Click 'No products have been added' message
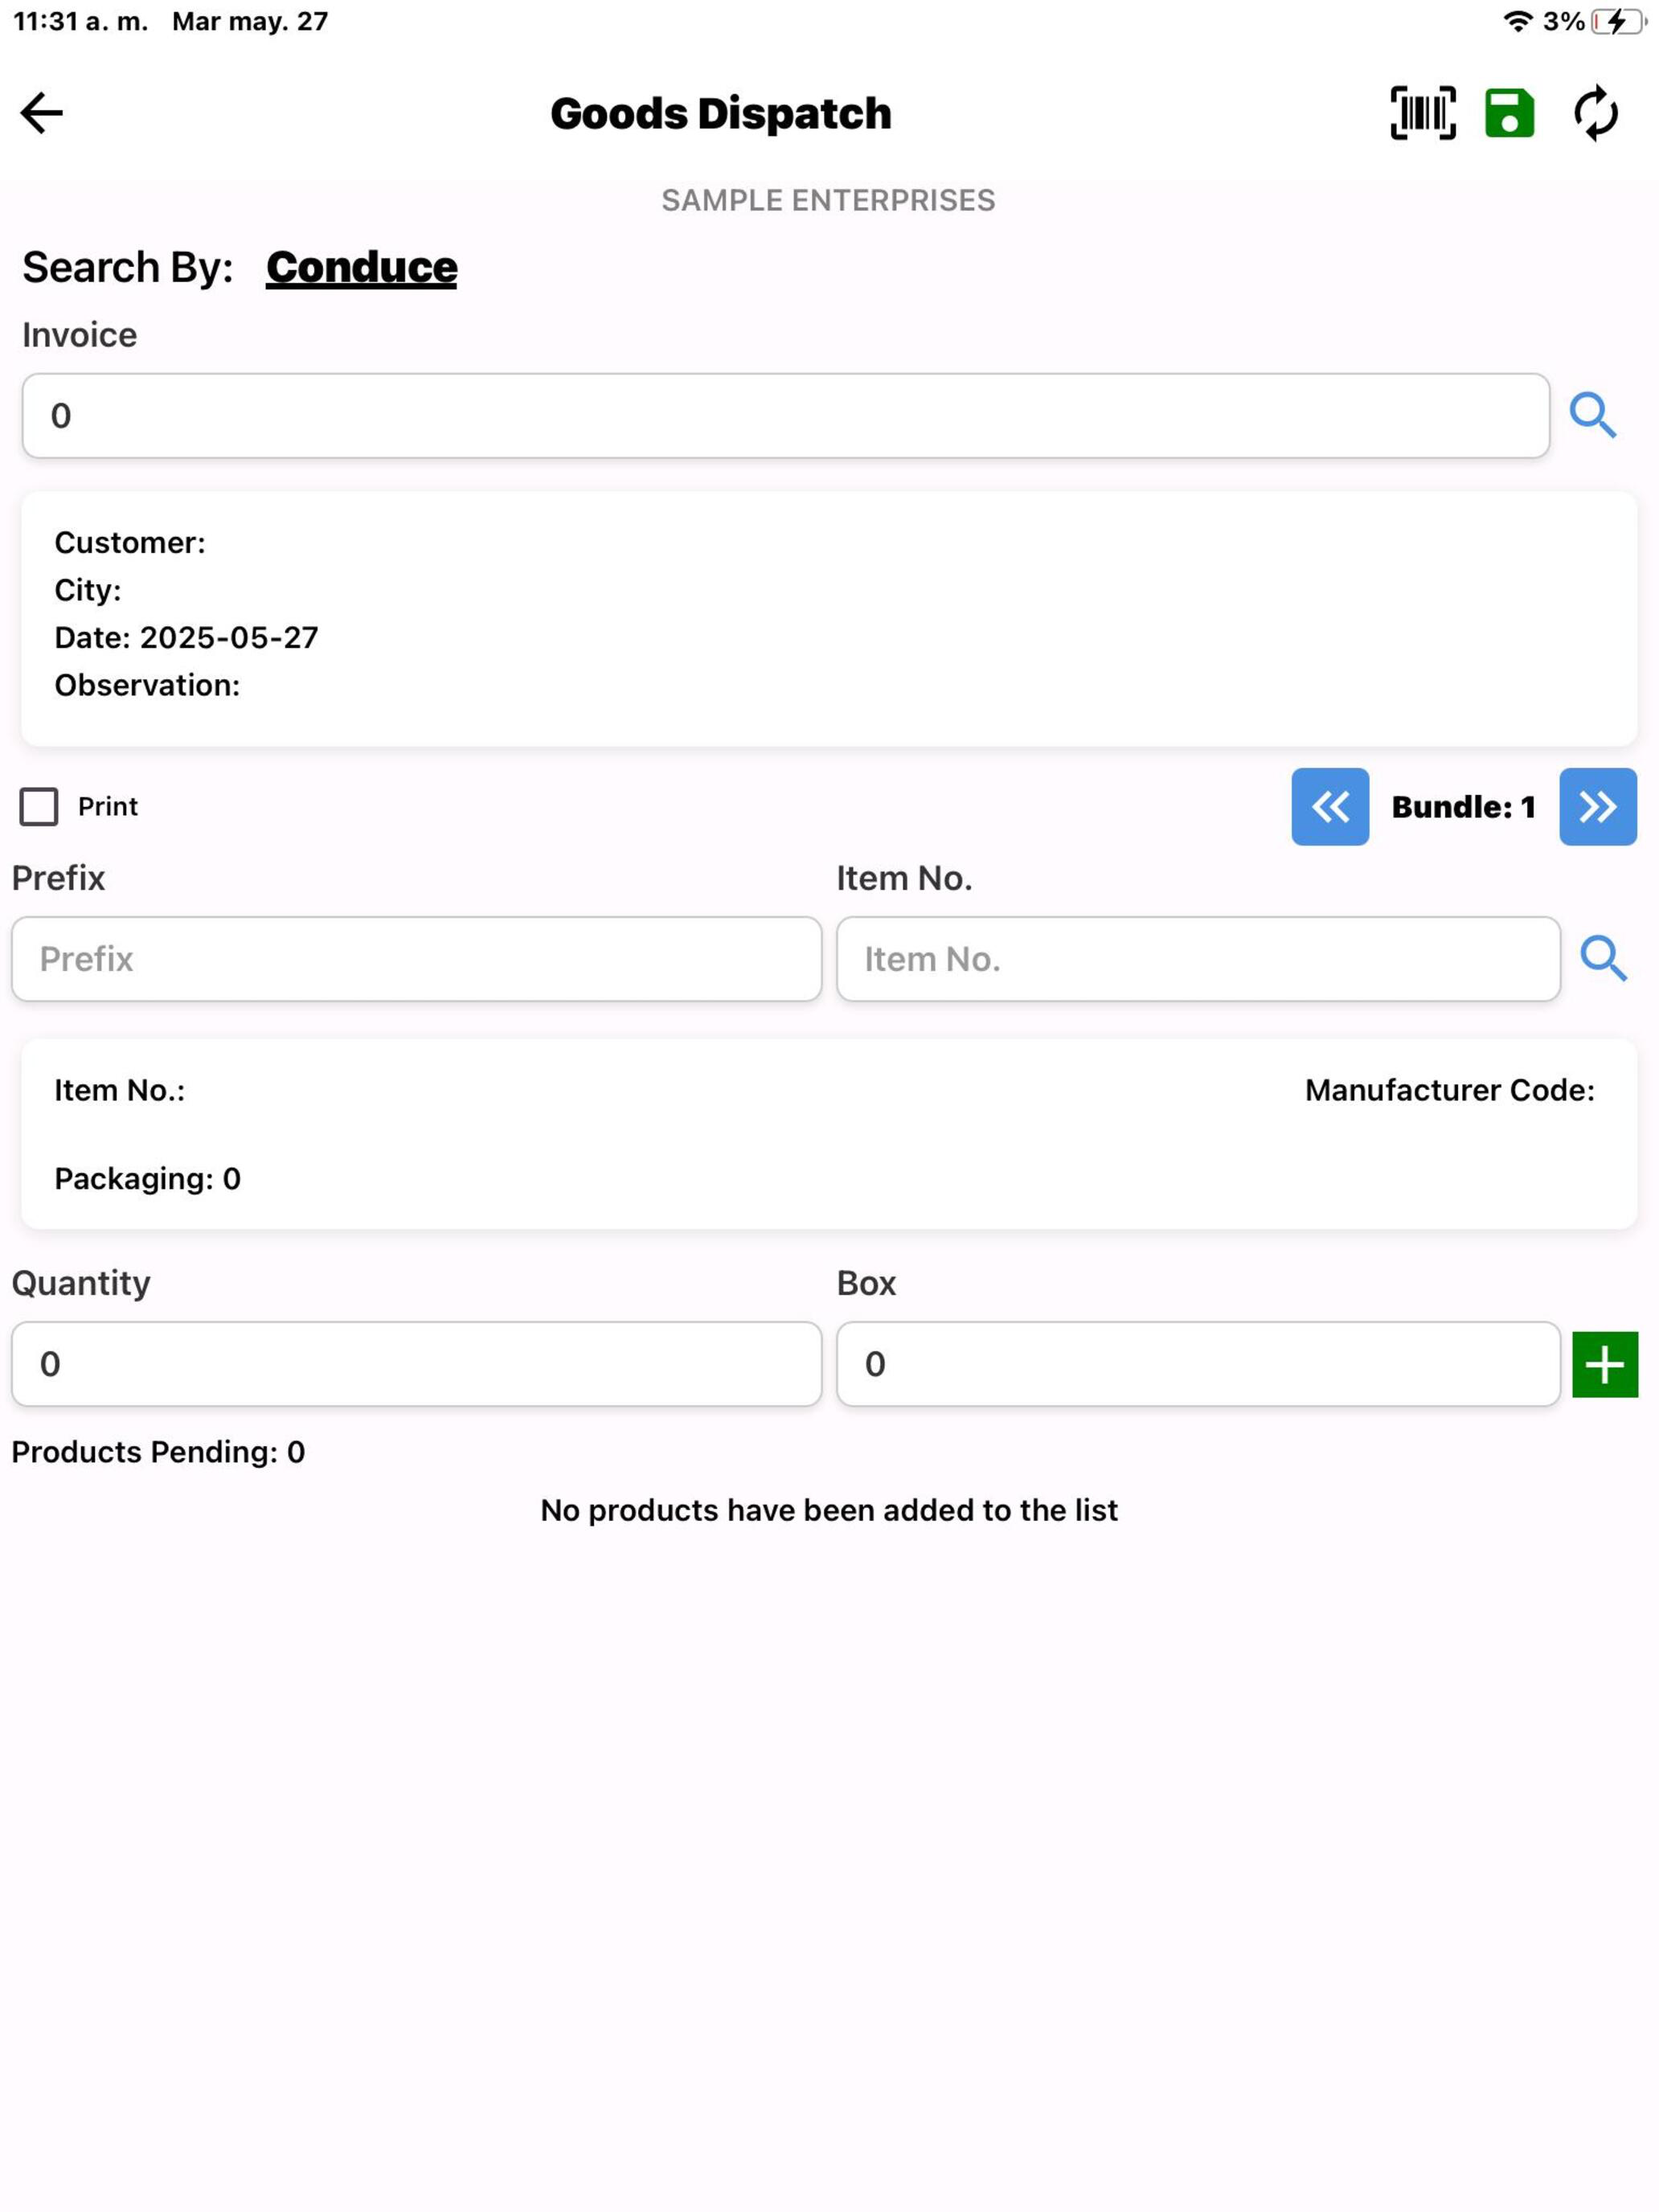The width and height of the screenshot is (1659, 2212). [x=829, y=1510]
